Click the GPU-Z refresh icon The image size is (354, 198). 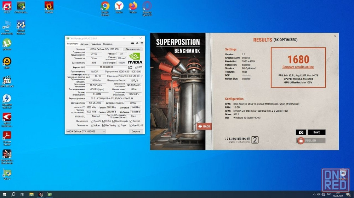137,43
